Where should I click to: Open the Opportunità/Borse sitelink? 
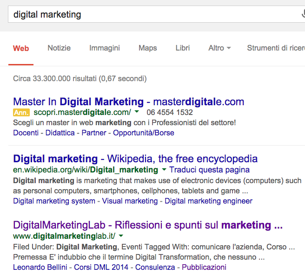tap(144, 133)
